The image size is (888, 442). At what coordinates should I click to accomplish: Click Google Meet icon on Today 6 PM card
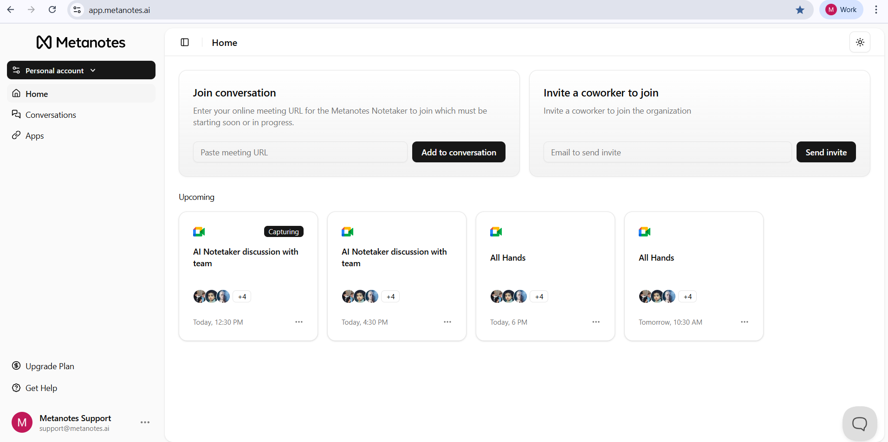[x=496, y=231]
